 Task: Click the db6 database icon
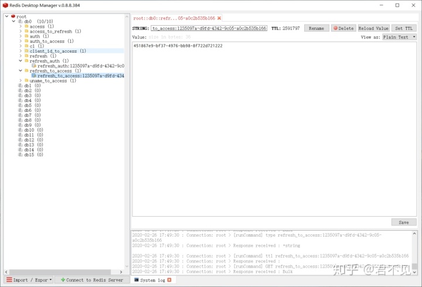tap(20, 110)
